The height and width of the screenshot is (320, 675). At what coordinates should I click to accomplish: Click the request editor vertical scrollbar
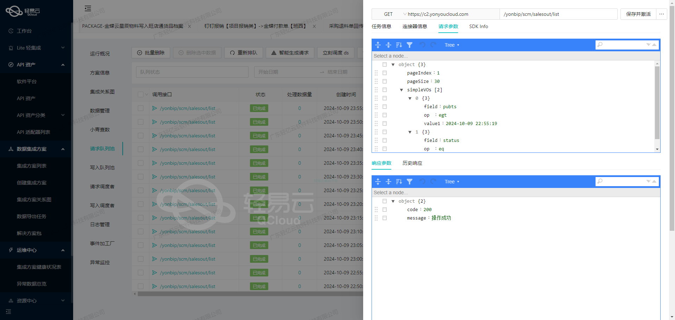657,103
